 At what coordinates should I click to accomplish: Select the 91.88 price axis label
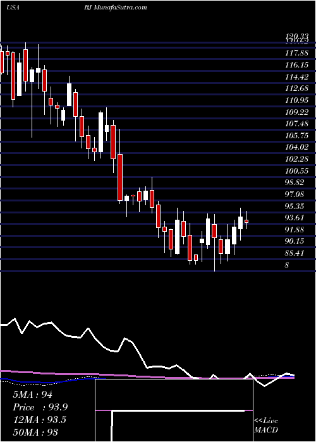pos(295,229)
